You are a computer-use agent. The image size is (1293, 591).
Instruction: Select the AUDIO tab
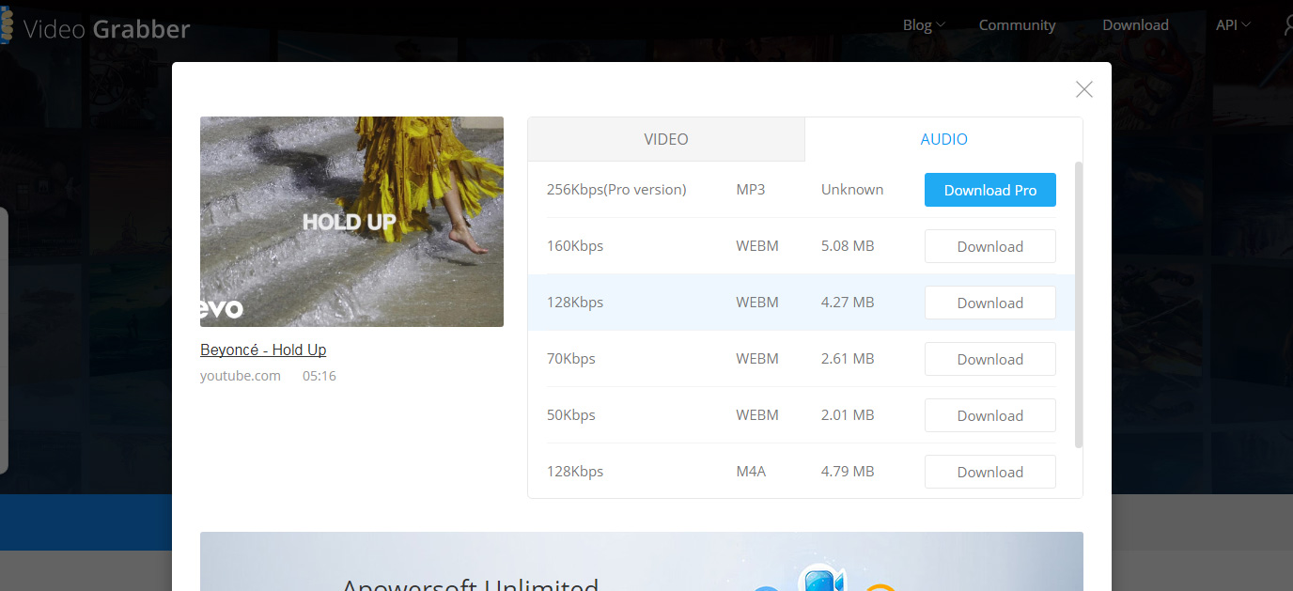(943, 138)
